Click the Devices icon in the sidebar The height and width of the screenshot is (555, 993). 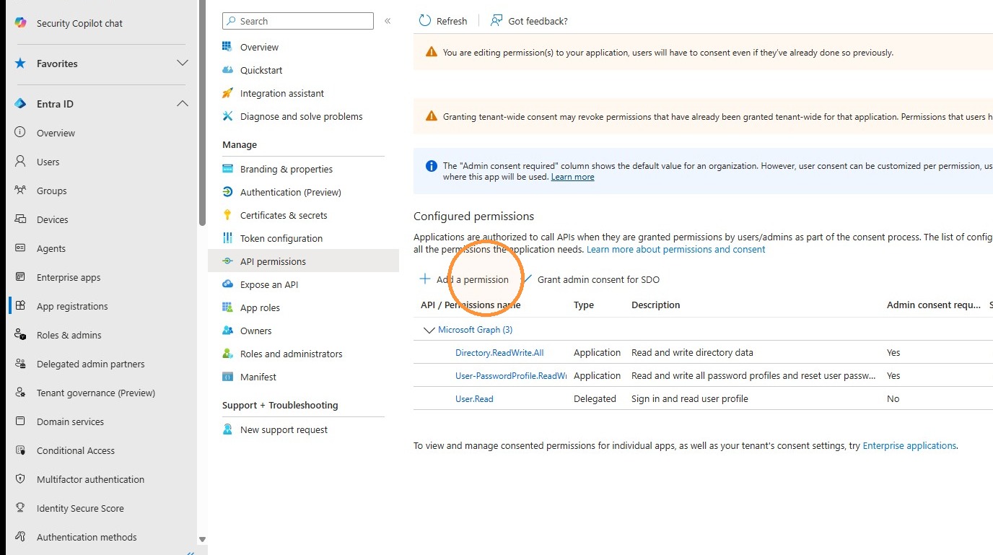[x=20, y=219]
